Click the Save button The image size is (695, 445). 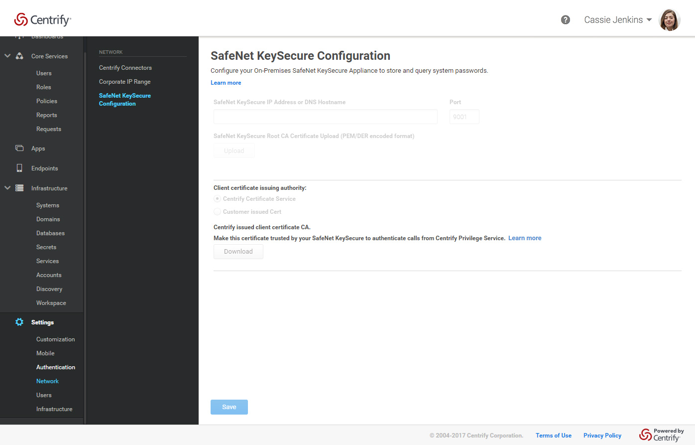[x=229, y=407]
